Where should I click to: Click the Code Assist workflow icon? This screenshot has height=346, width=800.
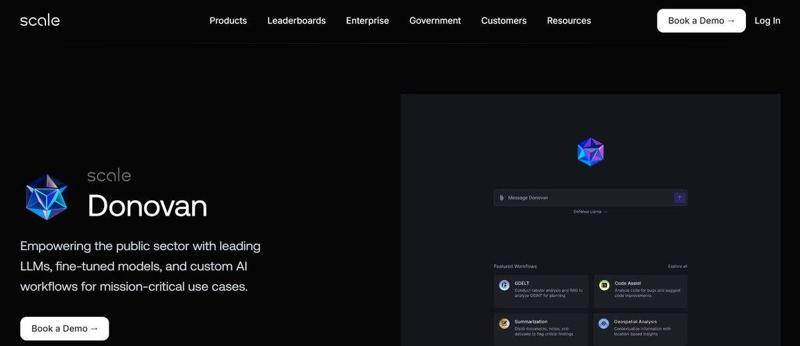click(604, 285)
